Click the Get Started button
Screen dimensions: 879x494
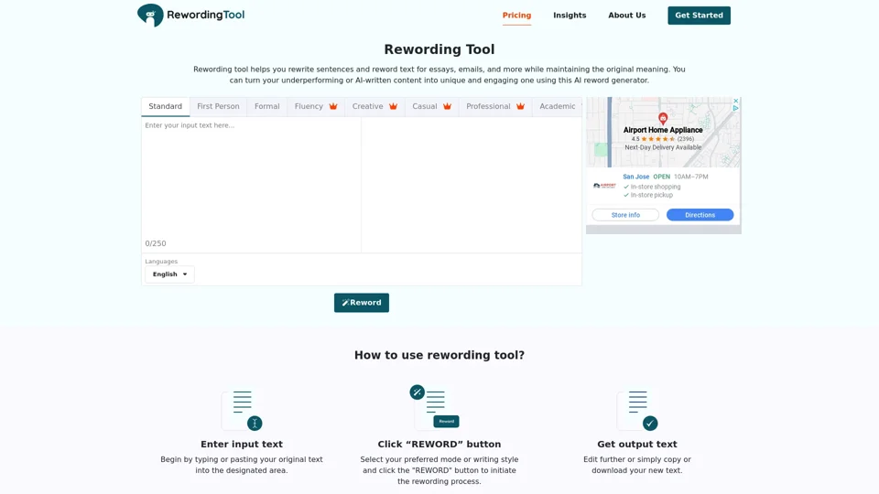coord(699,16)
